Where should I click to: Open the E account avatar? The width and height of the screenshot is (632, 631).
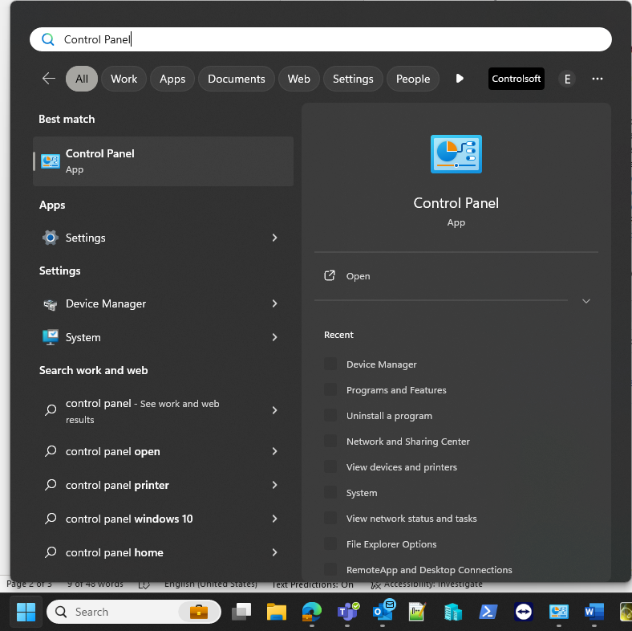pyautogui.click(x=567, y=79)
